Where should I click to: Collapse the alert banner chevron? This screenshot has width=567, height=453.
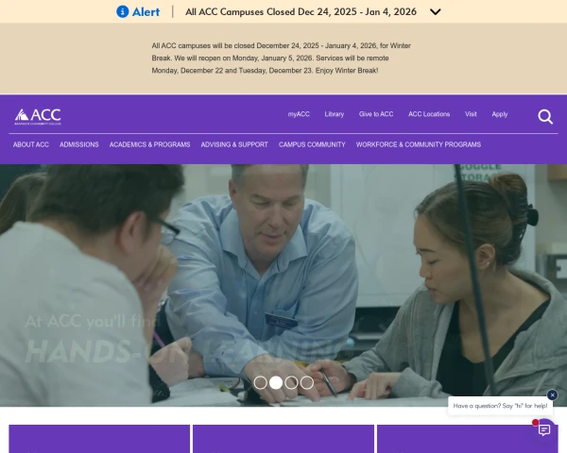(436, 12)
